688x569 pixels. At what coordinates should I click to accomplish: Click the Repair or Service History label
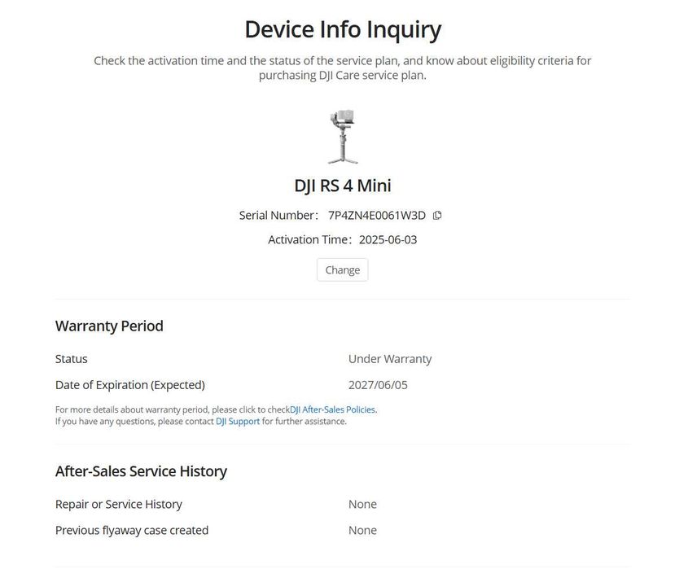(119, 504)
